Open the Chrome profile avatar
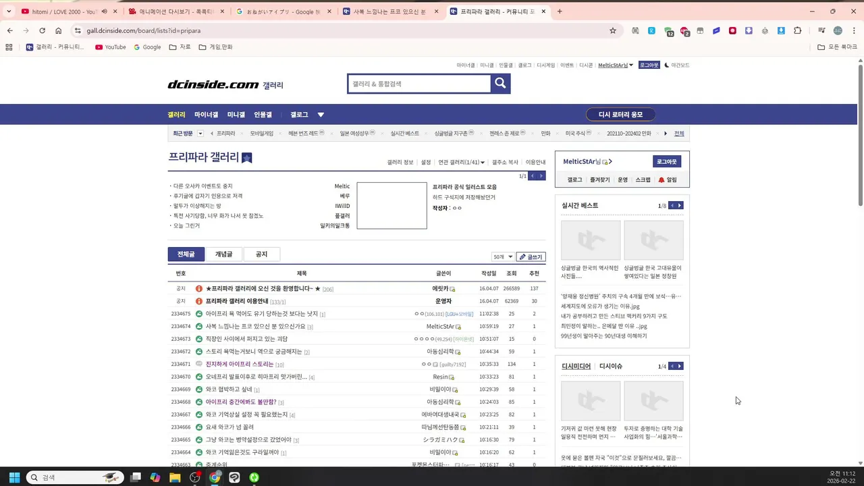This screenshot has height=486, width=864. (x=838, y=30)
